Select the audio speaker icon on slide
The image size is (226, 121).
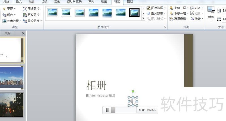click(x=133, y=101)
